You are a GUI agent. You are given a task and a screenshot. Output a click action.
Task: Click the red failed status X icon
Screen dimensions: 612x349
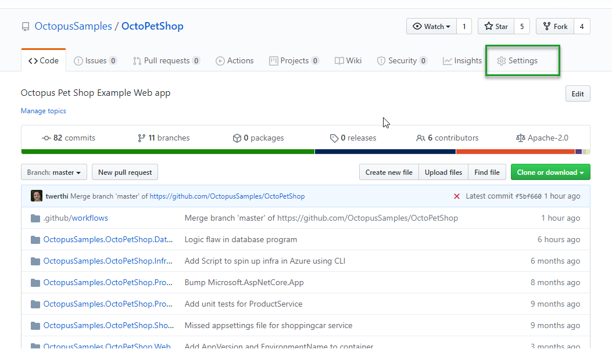click(x=457, y=196)
